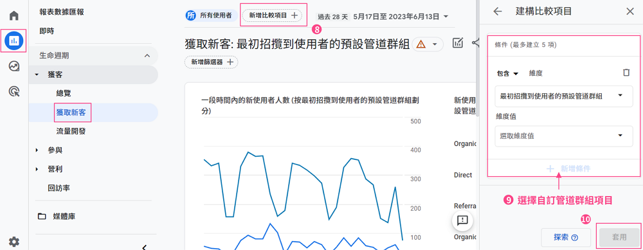Open 流量開發 report
Screen dimensions: 643x250
[x=71, y=132]
